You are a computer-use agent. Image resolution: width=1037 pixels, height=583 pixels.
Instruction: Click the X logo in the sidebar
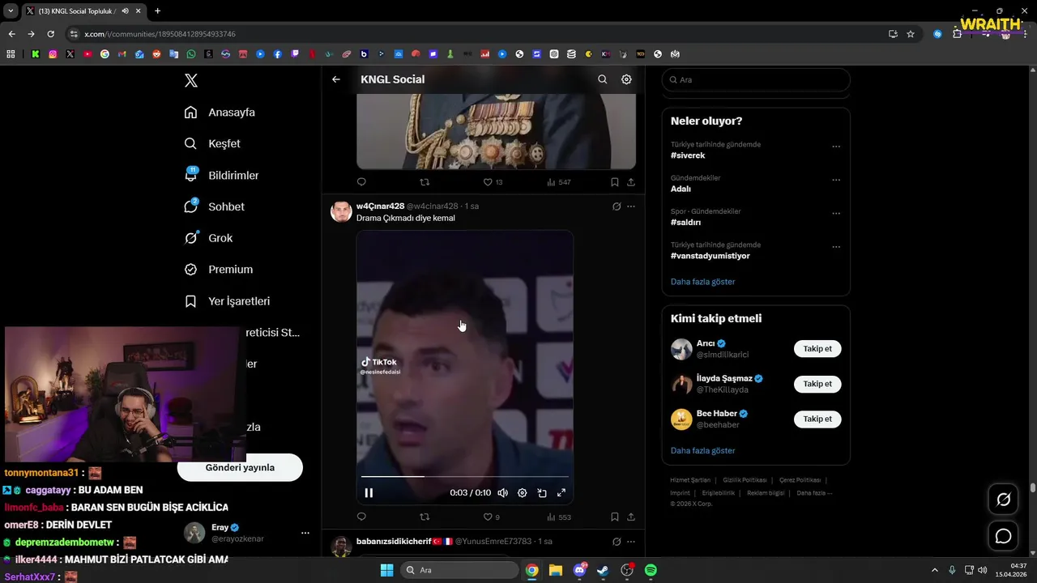(x=191, y=80)
